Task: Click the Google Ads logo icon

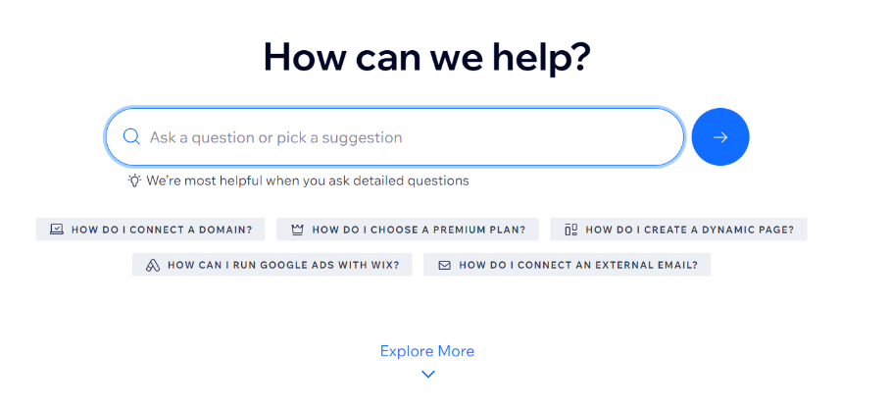Action: pos(153,265)
